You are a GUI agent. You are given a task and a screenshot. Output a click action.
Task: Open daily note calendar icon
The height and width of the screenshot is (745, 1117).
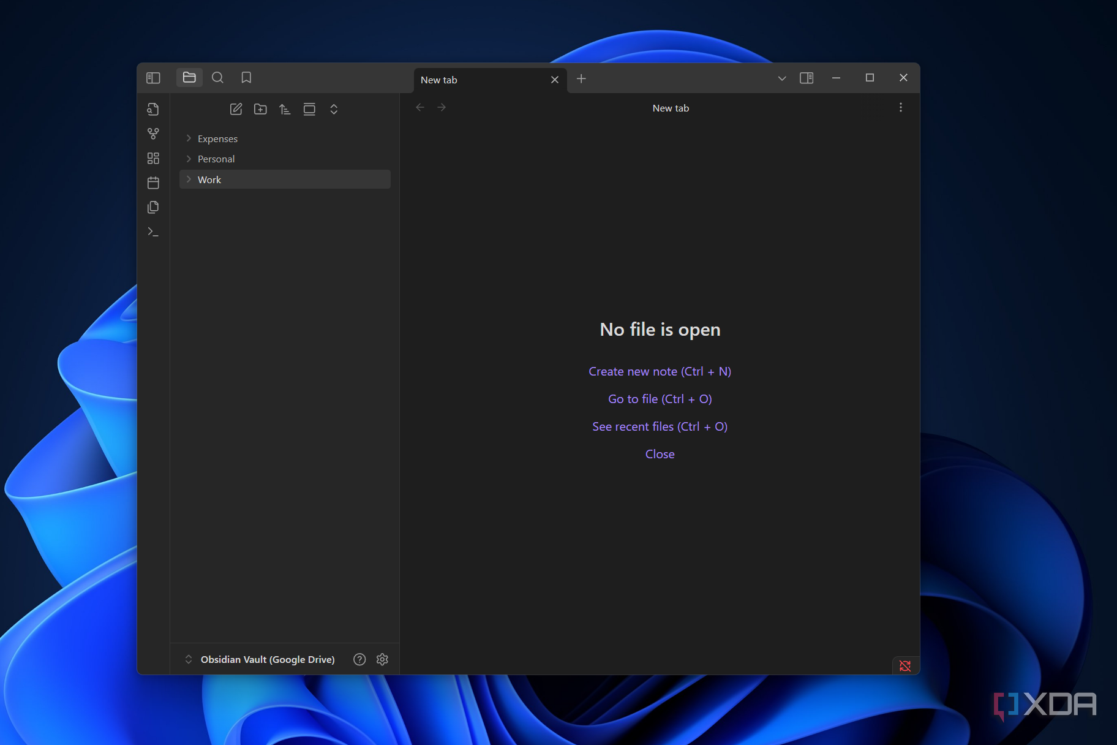coord(153,183)
